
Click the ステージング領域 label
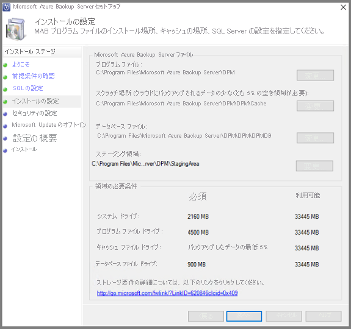tap(118, 154)
